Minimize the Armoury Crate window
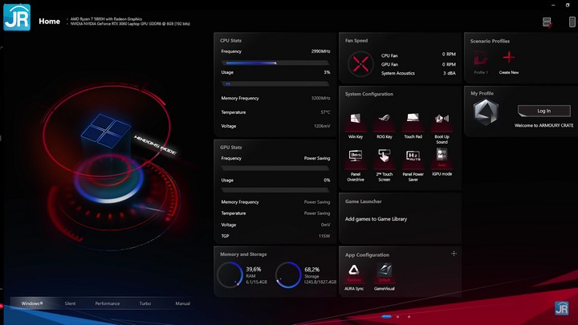The width and height of the screenshot is (578, 325). 553,5
